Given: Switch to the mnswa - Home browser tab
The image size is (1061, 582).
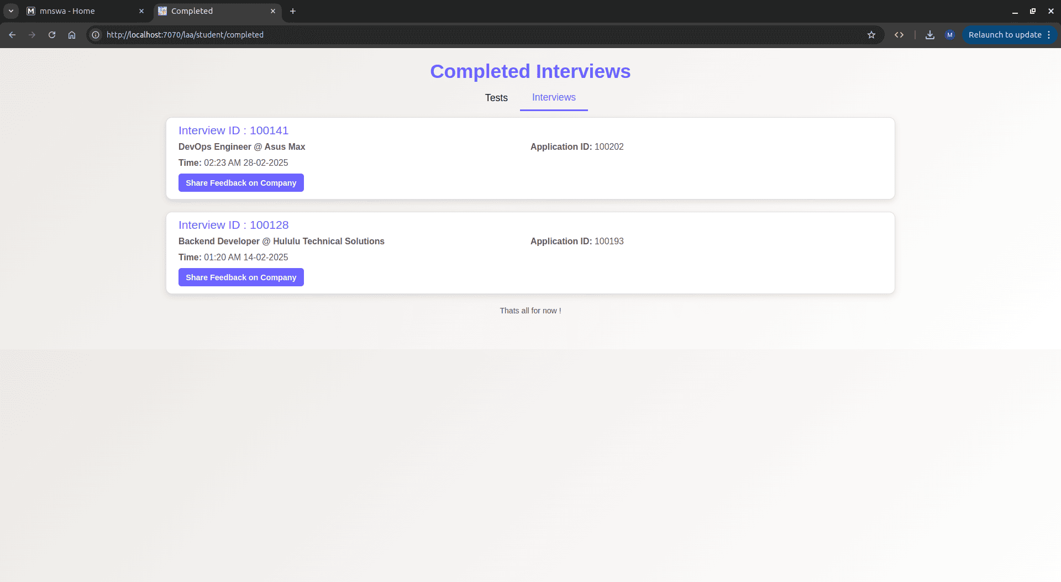Looking at the screenshot, I should click(83, 11).
